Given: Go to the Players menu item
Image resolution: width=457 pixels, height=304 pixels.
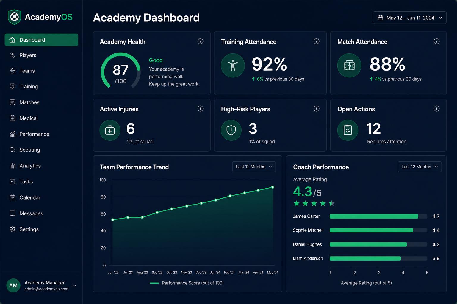Looking at the screenshot, I should [x=41, y=55].
